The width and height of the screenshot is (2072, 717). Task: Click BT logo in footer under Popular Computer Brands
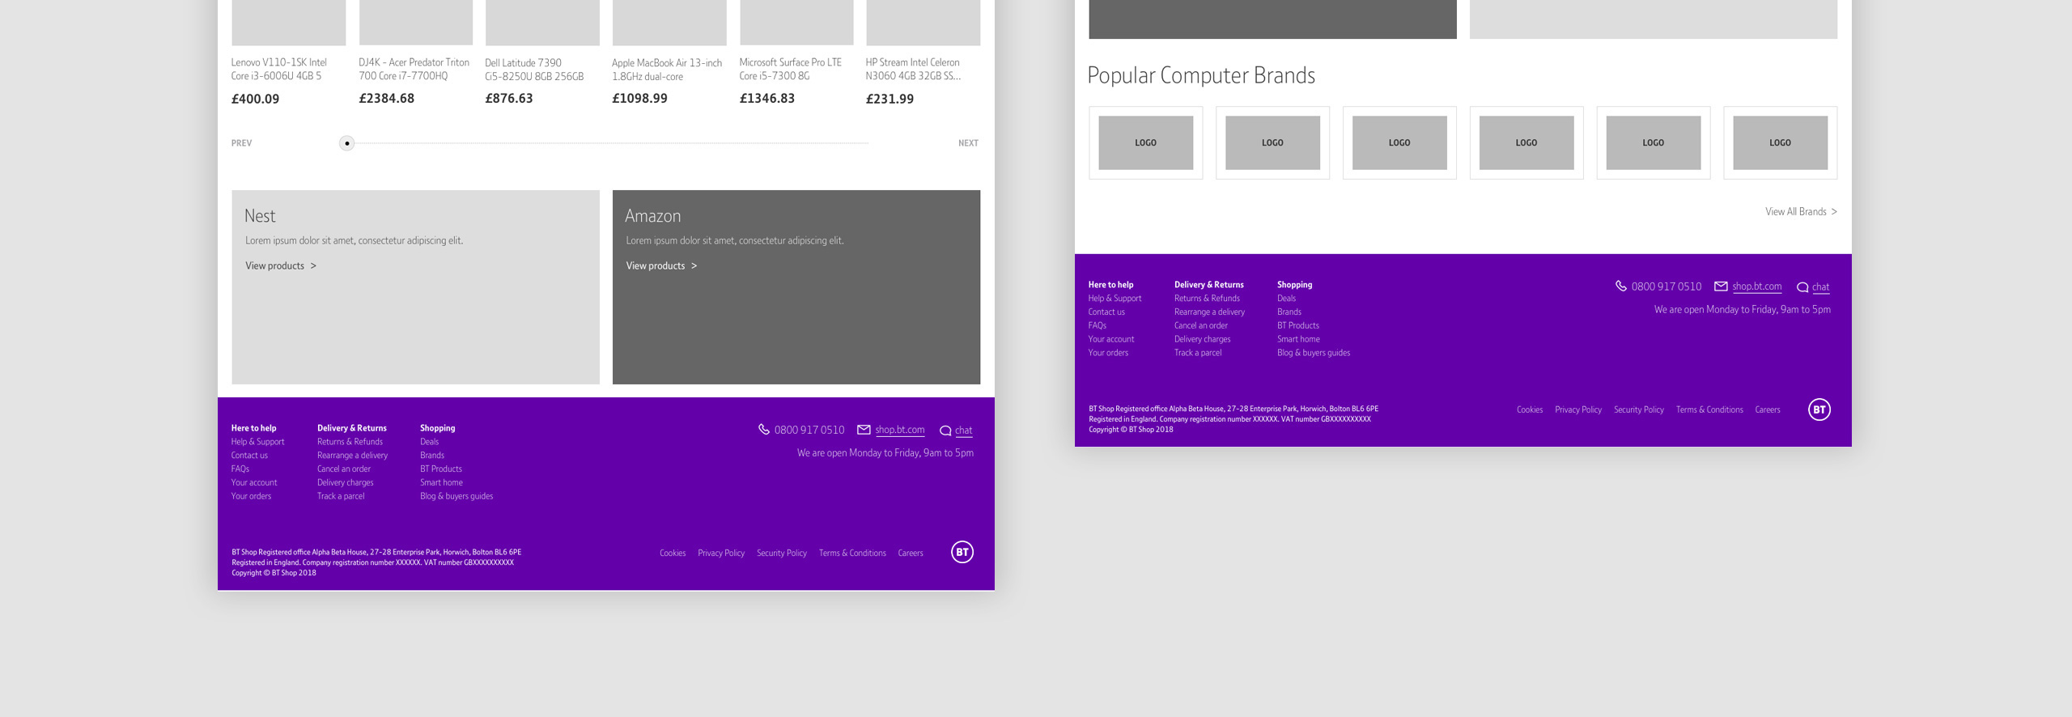pyautogui.click(x=1819, y=409)
